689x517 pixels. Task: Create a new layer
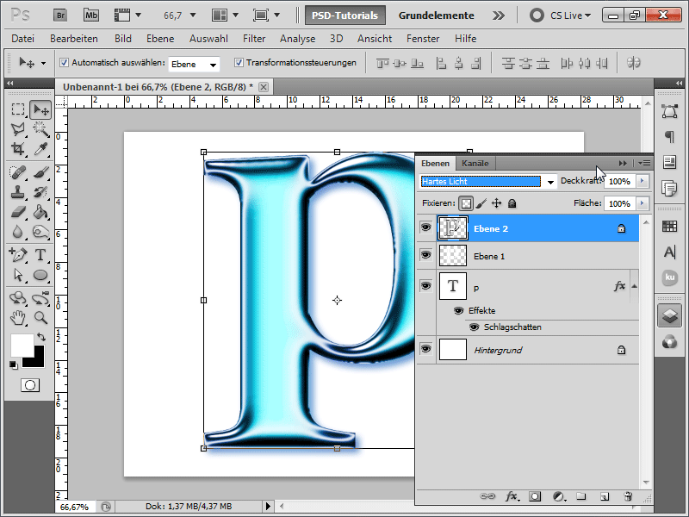(x=605, y=496)
